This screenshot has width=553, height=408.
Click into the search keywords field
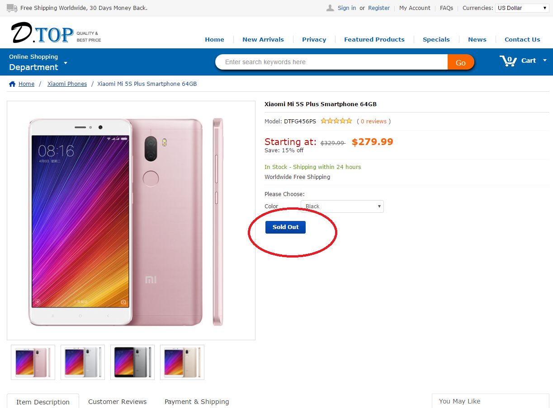point(331,62)
